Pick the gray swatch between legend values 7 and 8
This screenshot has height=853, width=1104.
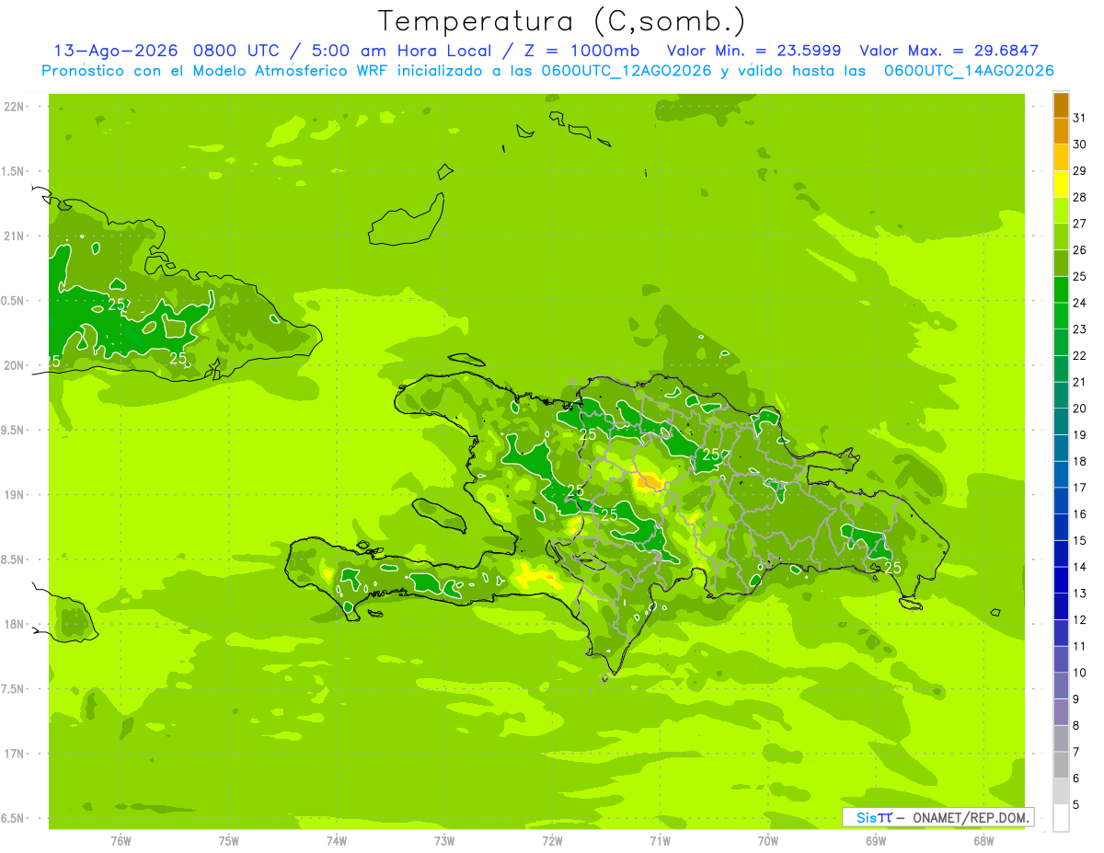pyautogui.click(x=1061, y=739)
